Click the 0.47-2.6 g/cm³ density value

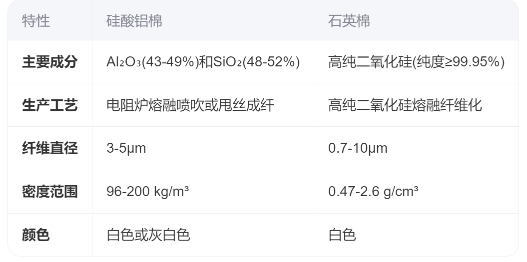[x=373, y=192]
